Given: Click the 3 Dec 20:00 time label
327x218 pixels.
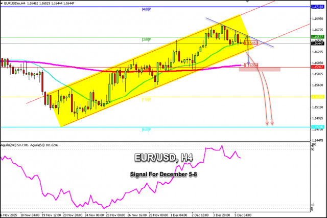Looking at the screenshot, I should 221,215.
